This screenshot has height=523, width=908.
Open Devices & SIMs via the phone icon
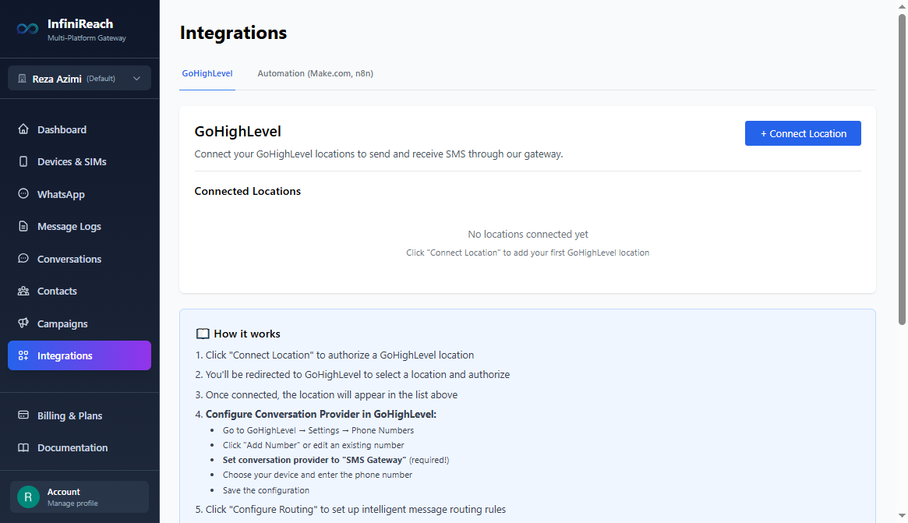(x=24, y=161)
